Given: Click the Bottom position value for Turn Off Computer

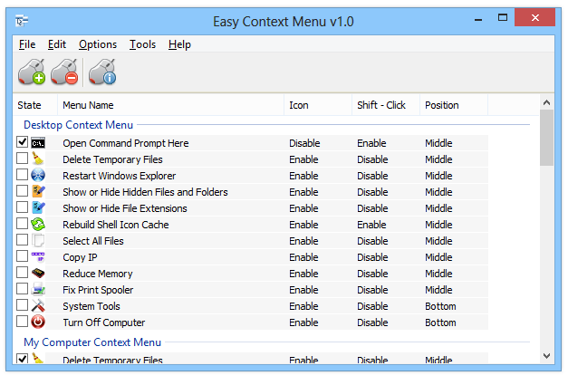Looking at the screenshot, I should point(440,322).
